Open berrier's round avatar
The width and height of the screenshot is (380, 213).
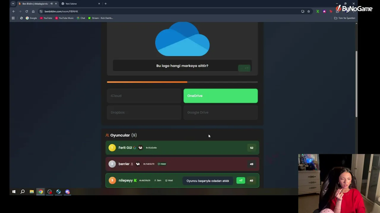(x=138, y=164)
